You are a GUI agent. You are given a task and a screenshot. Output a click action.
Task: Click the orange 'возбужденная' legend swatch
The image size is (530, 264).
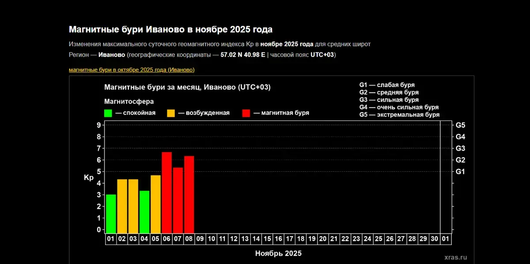click(x=171, y=113)
